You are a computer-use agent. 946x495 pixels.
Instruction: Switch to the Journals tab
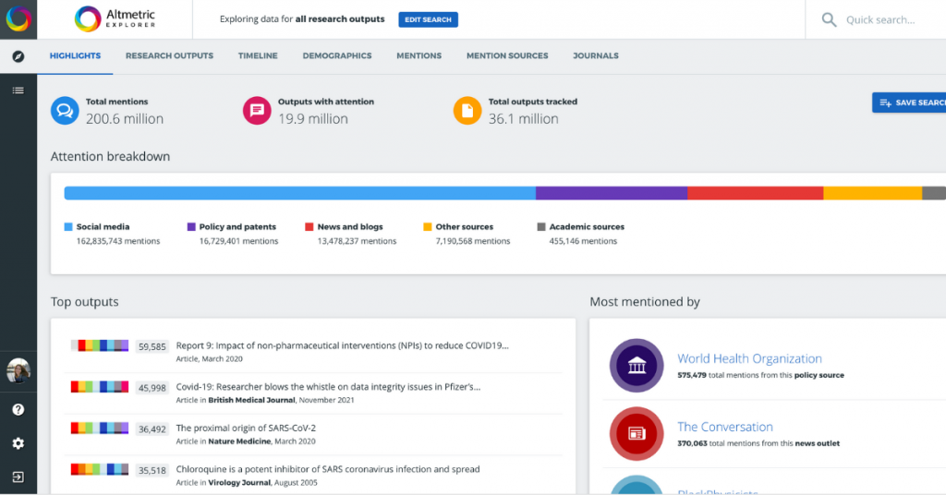[596, 56]
